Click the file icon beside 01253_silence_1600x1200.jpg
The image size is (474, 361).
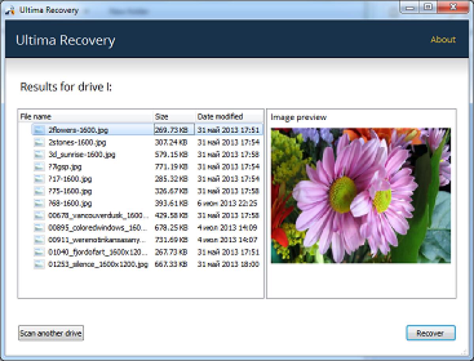pyautogui.click(x=38, y=264)
